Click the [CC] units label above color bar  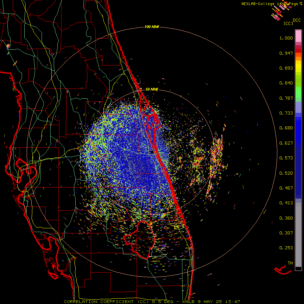[x=288, y=23]
